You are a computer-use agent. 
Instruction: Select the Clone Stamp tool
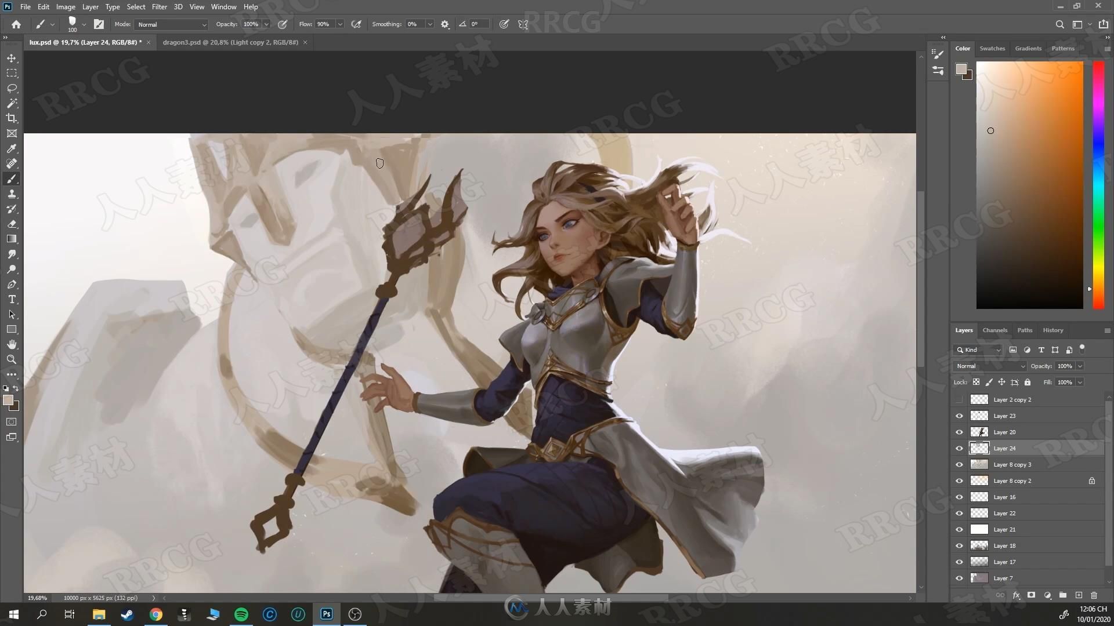tap(12, 194)
